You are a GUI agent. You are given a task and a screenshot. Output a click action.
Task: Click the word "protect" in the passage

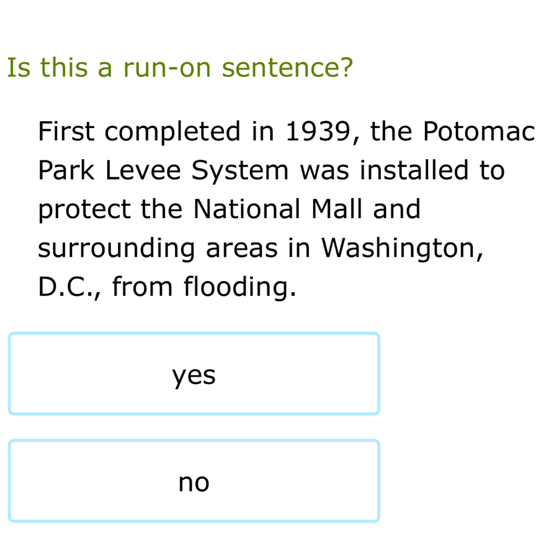tap(84, 209)
